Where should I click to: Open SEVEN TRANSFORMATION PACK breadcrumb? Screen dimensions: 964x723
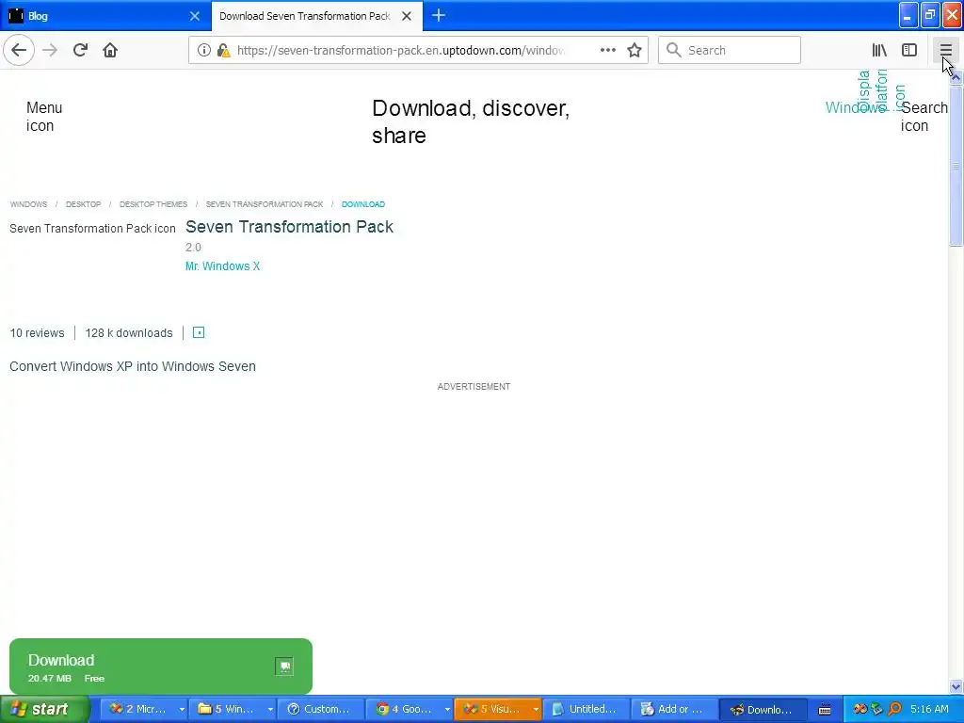(264, 204)
